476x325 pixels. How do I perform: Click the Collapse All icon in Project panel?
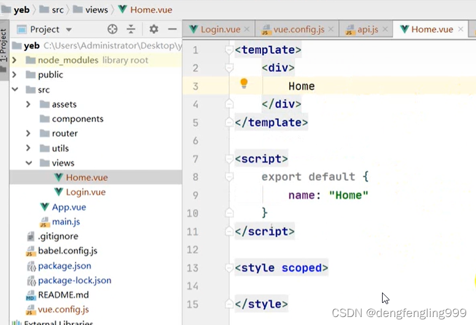(131, 29)
